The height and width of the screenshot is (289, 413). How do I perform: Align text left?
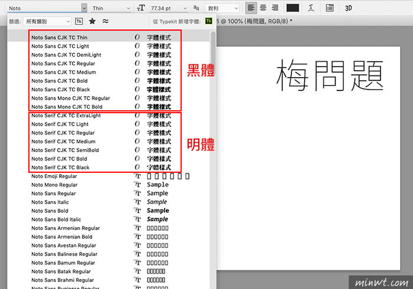[x=251, y=8]
